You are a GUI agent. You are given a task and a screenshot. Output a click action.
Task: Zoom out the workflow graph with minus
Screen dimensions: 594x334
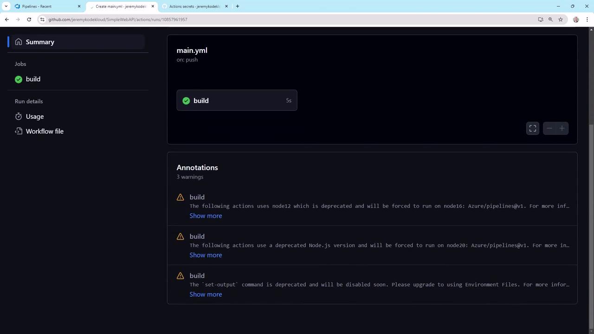[x=549, y=128]
